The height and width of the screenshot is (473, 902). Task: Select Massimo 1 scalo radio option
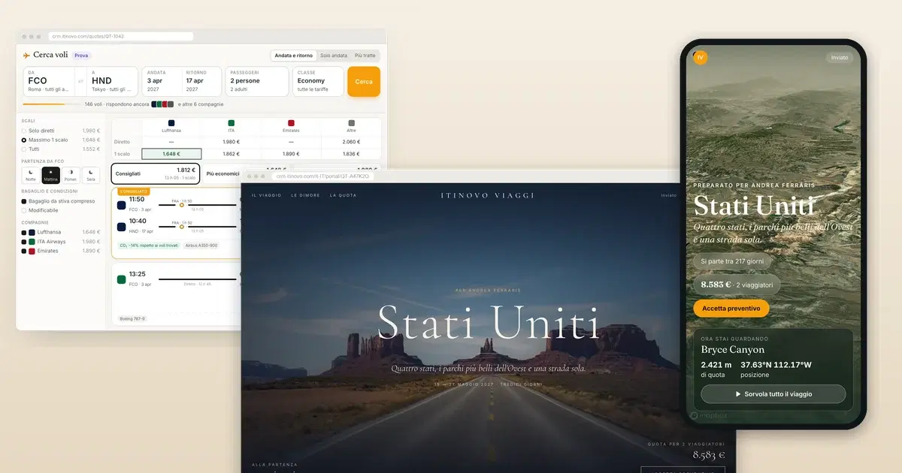pyautogui.click(x=24, y=140)
